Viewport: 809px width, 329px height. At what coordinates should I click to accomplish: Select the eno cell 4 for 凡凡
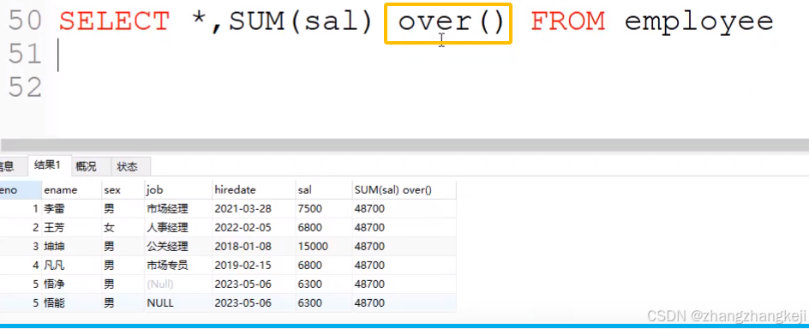click(x=21, y=266)
